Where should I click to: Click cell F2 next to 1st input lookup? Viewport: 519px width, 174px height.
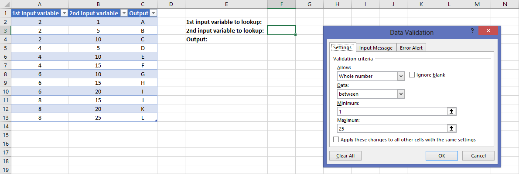point(281,22)
